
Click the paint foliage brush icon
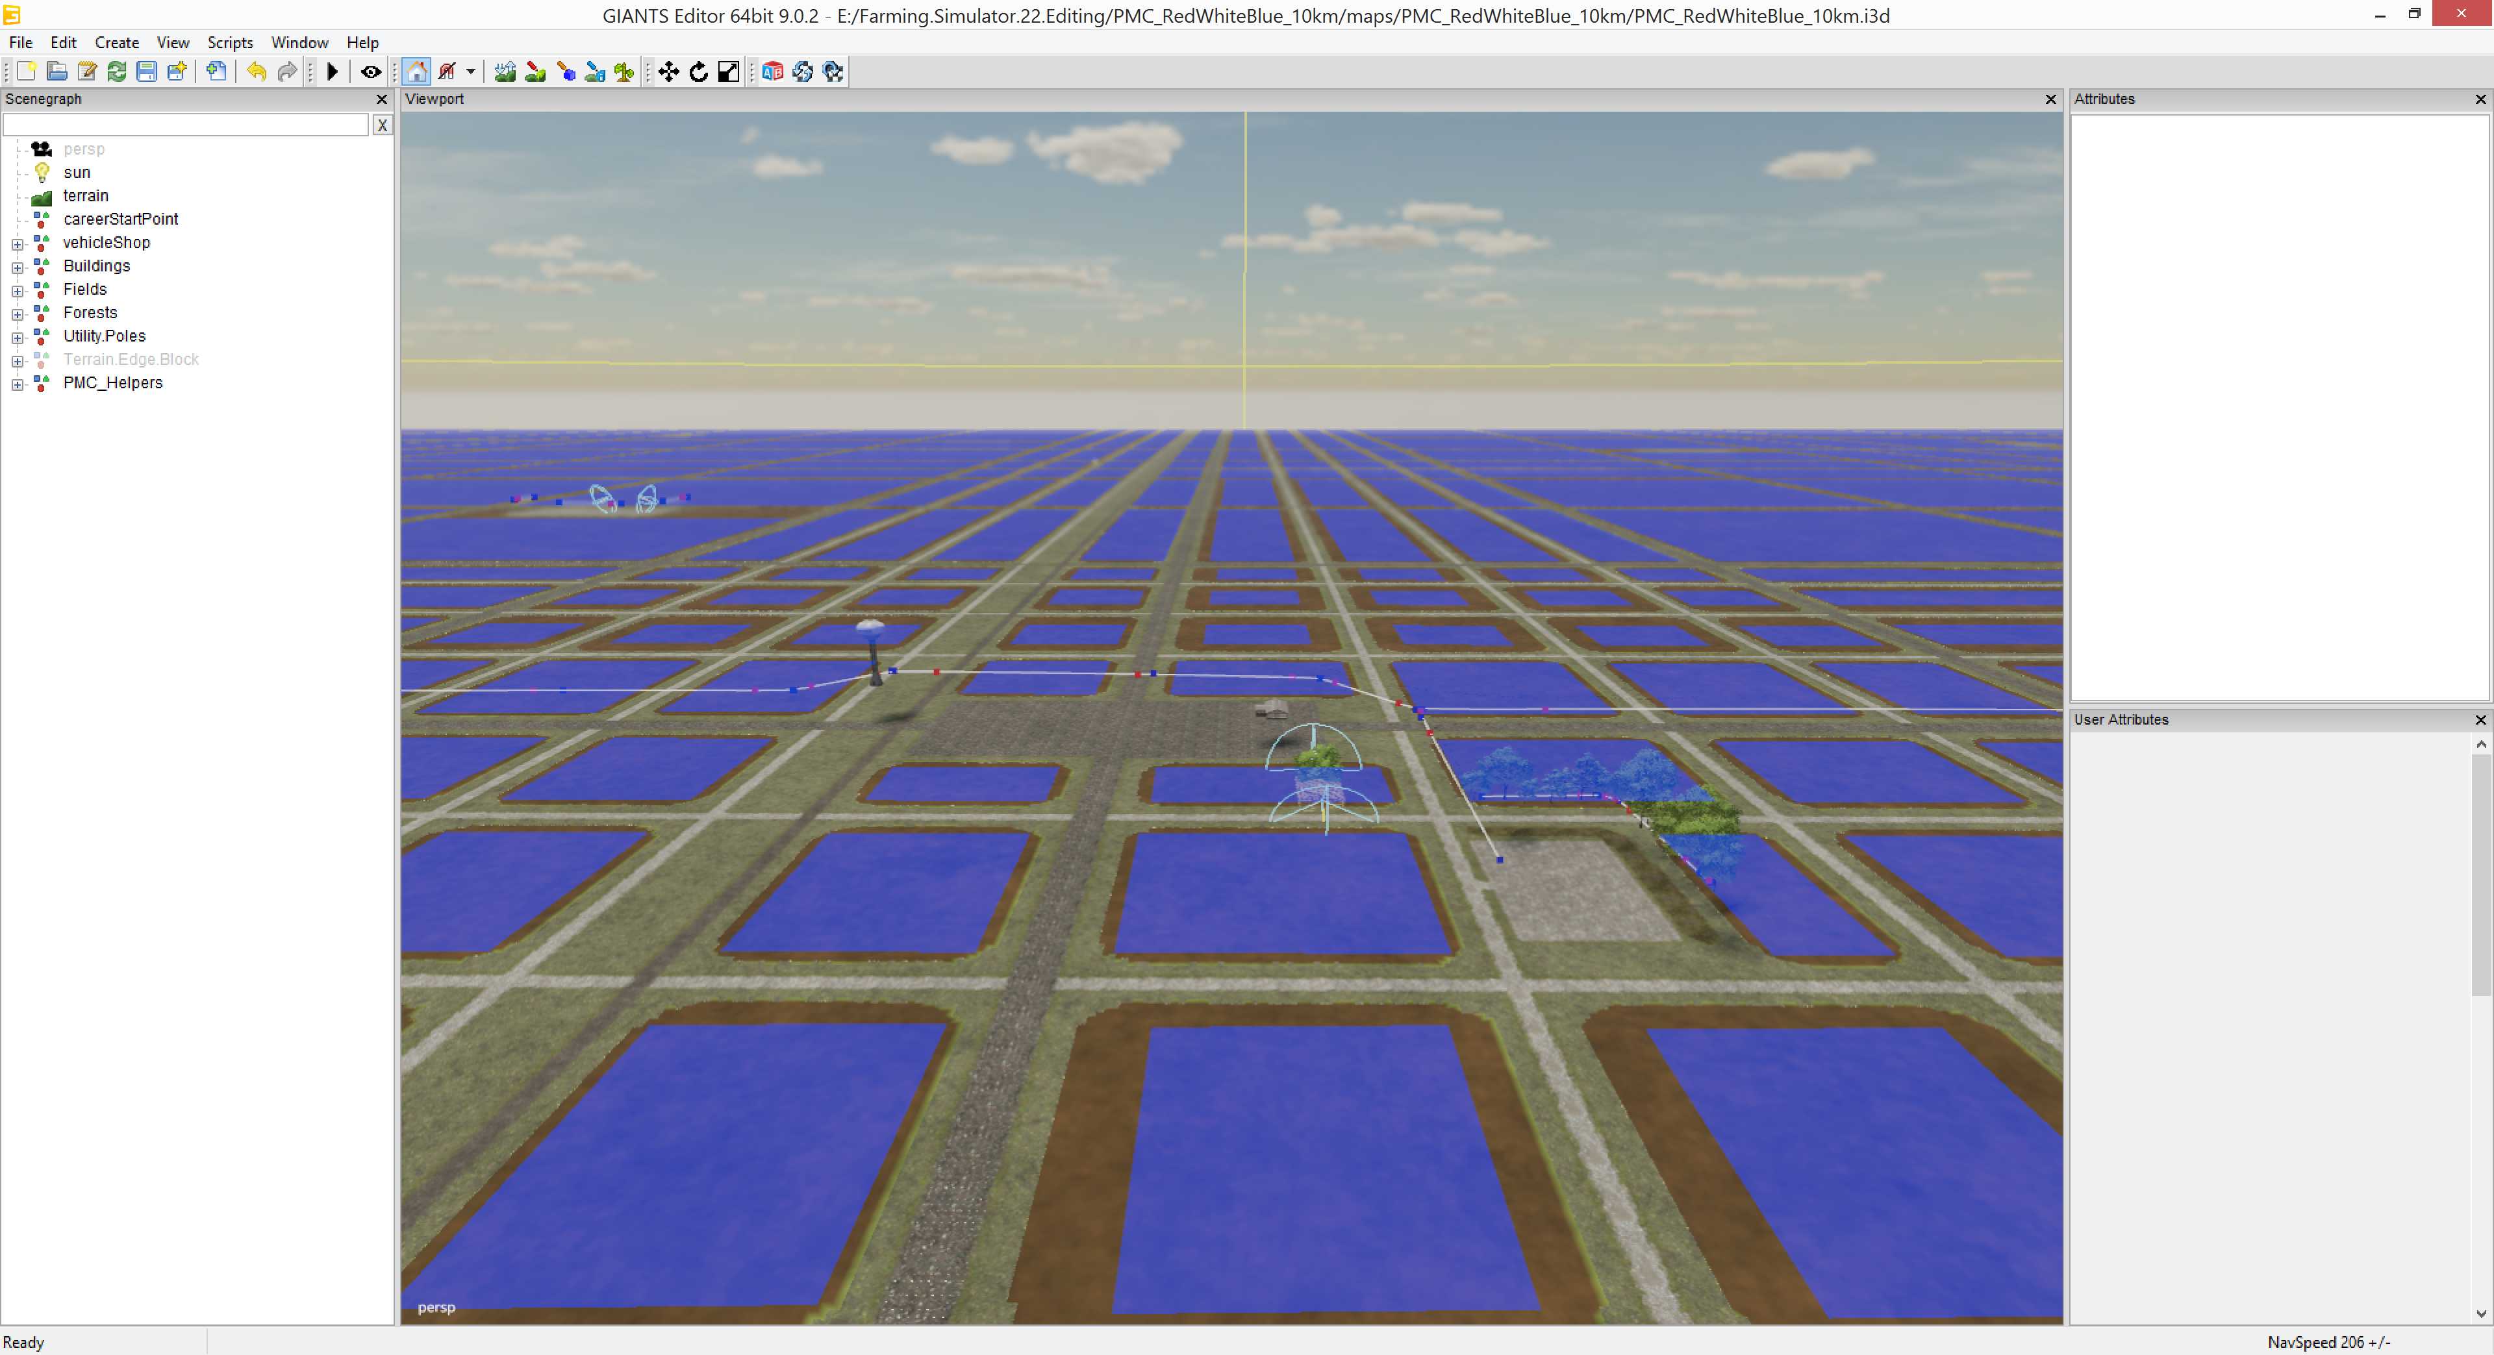tap(626, 72)
